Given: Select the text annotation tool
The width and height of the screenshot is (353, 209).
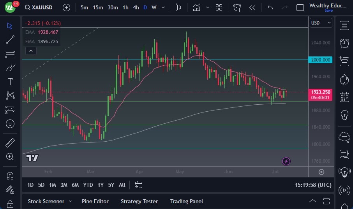Looking at the screenshot, I should (x=10, y=82).
